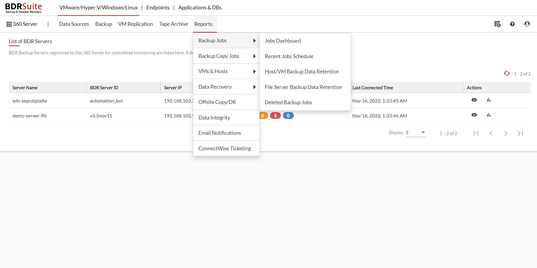View details of demo-server-90 via eye icon
The image size is (537, 268).
click(474, 115)
